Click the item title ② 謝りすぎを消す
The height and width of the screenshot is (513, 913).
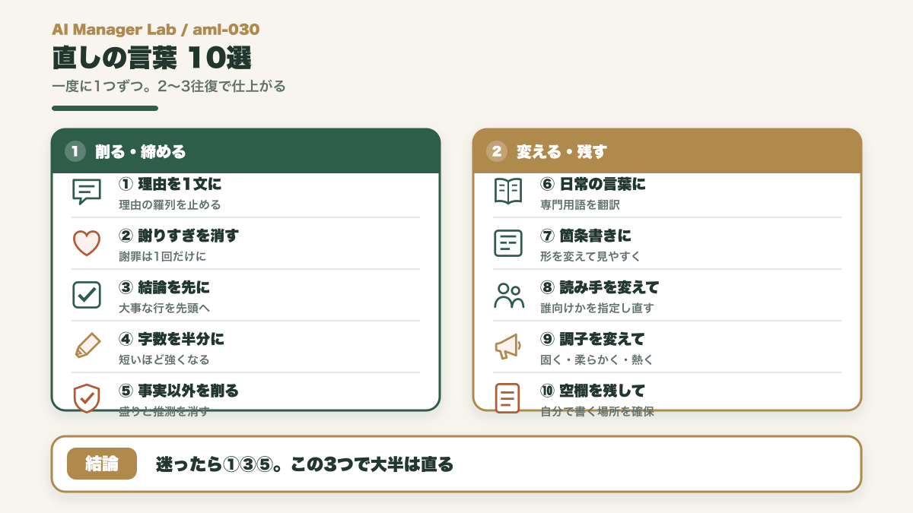(x=179, y=236)
